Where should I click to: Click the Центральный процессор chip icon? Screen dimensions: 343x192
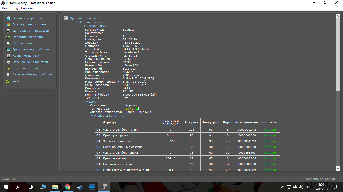pos(8,31)
